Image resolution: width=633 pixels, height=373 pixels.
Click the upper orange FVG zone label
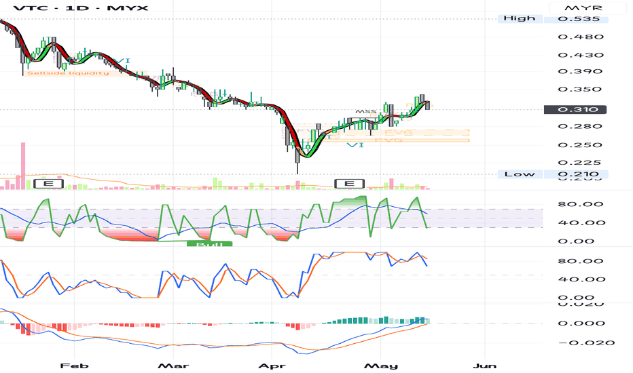click(399, 132)
